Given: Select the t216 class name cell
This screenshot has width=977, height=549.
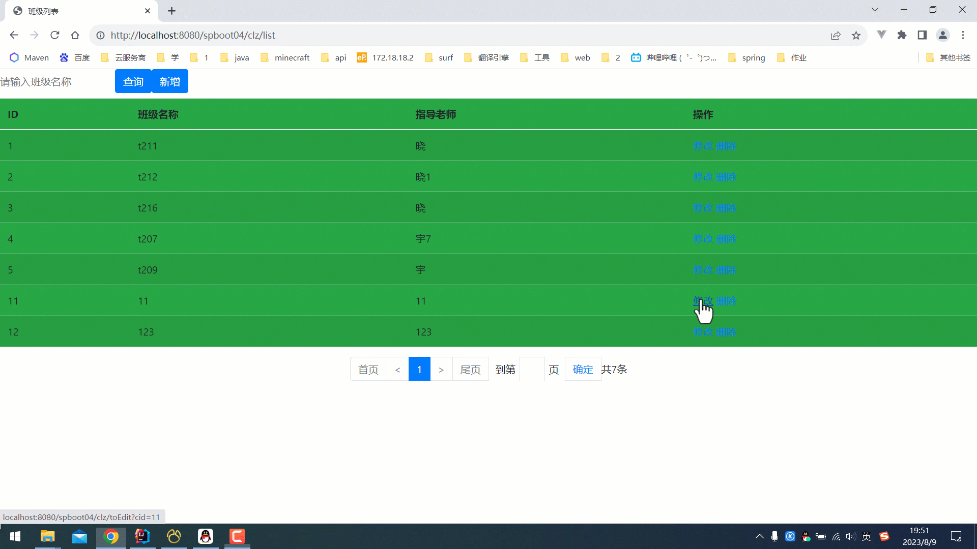Looking at the screenshot, I should [148, 208].
